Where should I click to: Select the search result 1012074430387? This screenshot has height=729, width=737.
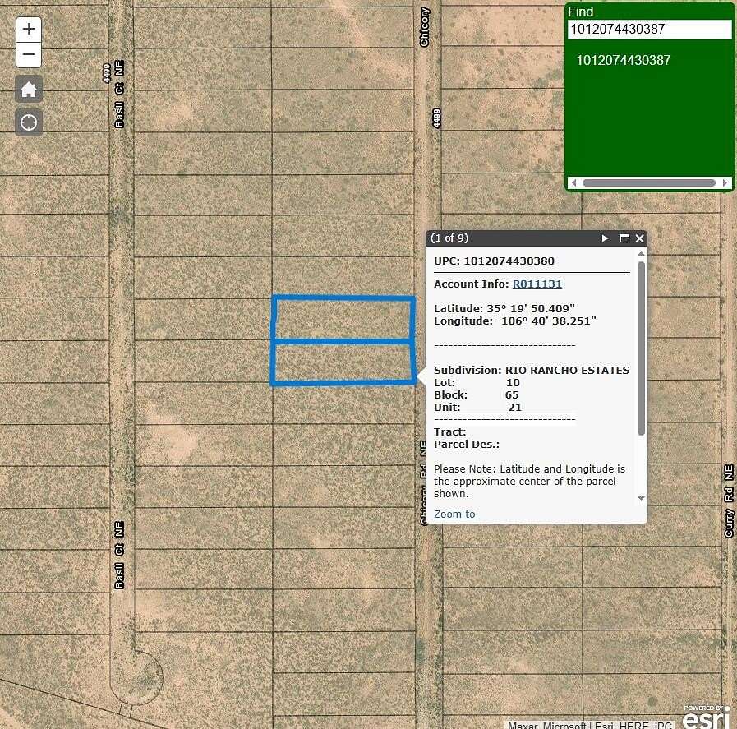point(623,60)
